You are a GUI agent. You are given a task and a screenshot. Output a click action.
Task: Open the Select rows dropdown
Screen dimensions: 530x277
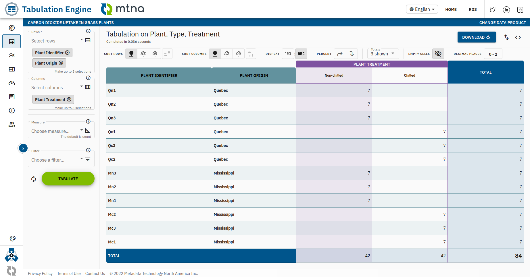click(57, 41)
